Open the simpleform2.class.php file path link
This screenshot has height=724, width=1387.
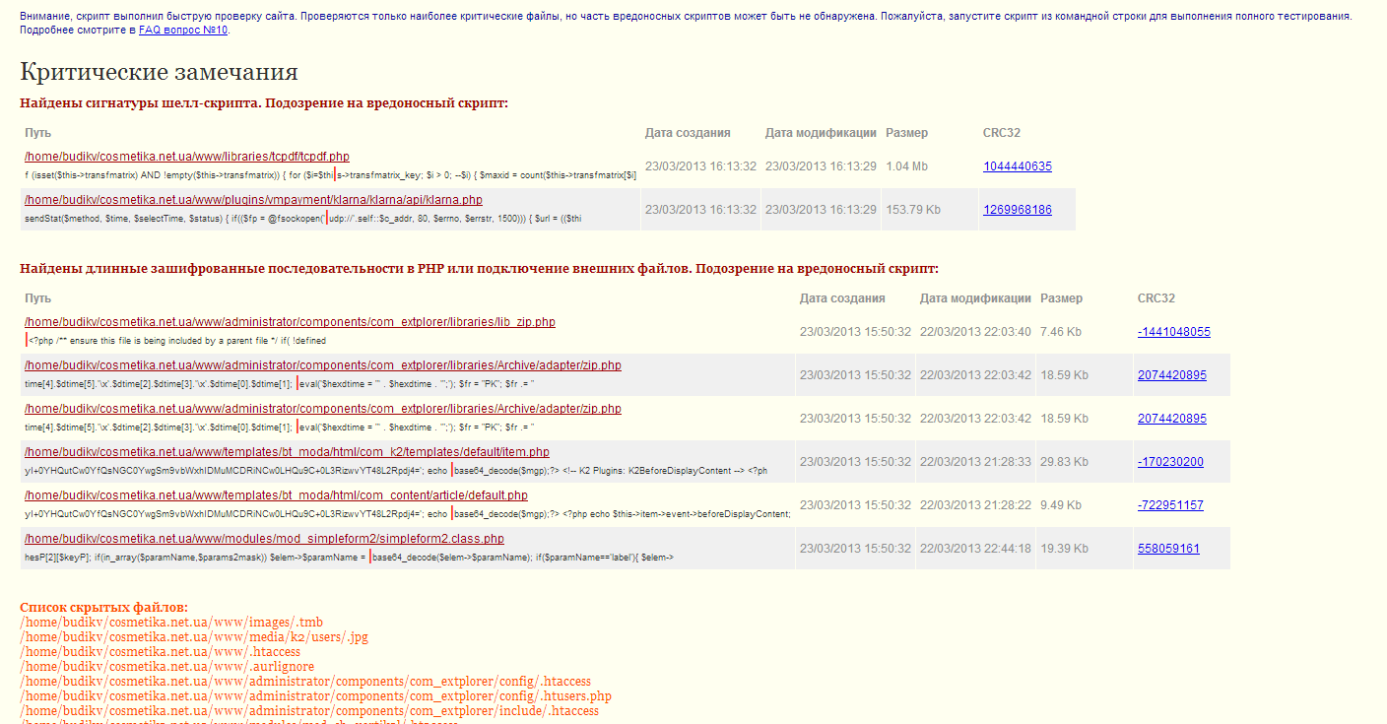tap(264, 539)
